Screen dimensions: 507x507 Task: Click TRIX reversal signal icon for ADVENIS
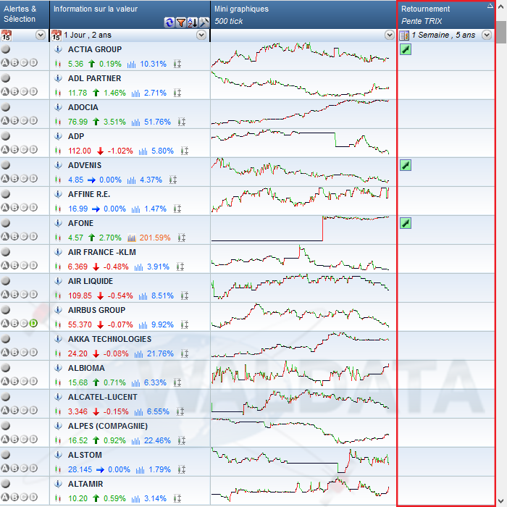coord(406,165)
